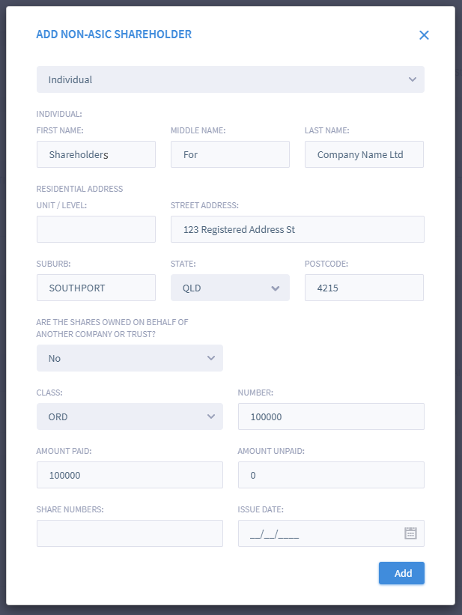
Task: Click the Amount Unpaid field
Action: 331,475
